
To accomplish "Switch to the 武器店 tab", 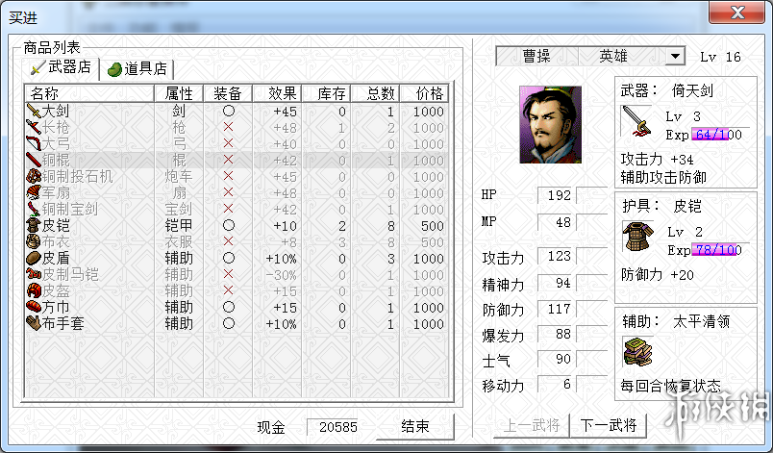I will [62, 68].
